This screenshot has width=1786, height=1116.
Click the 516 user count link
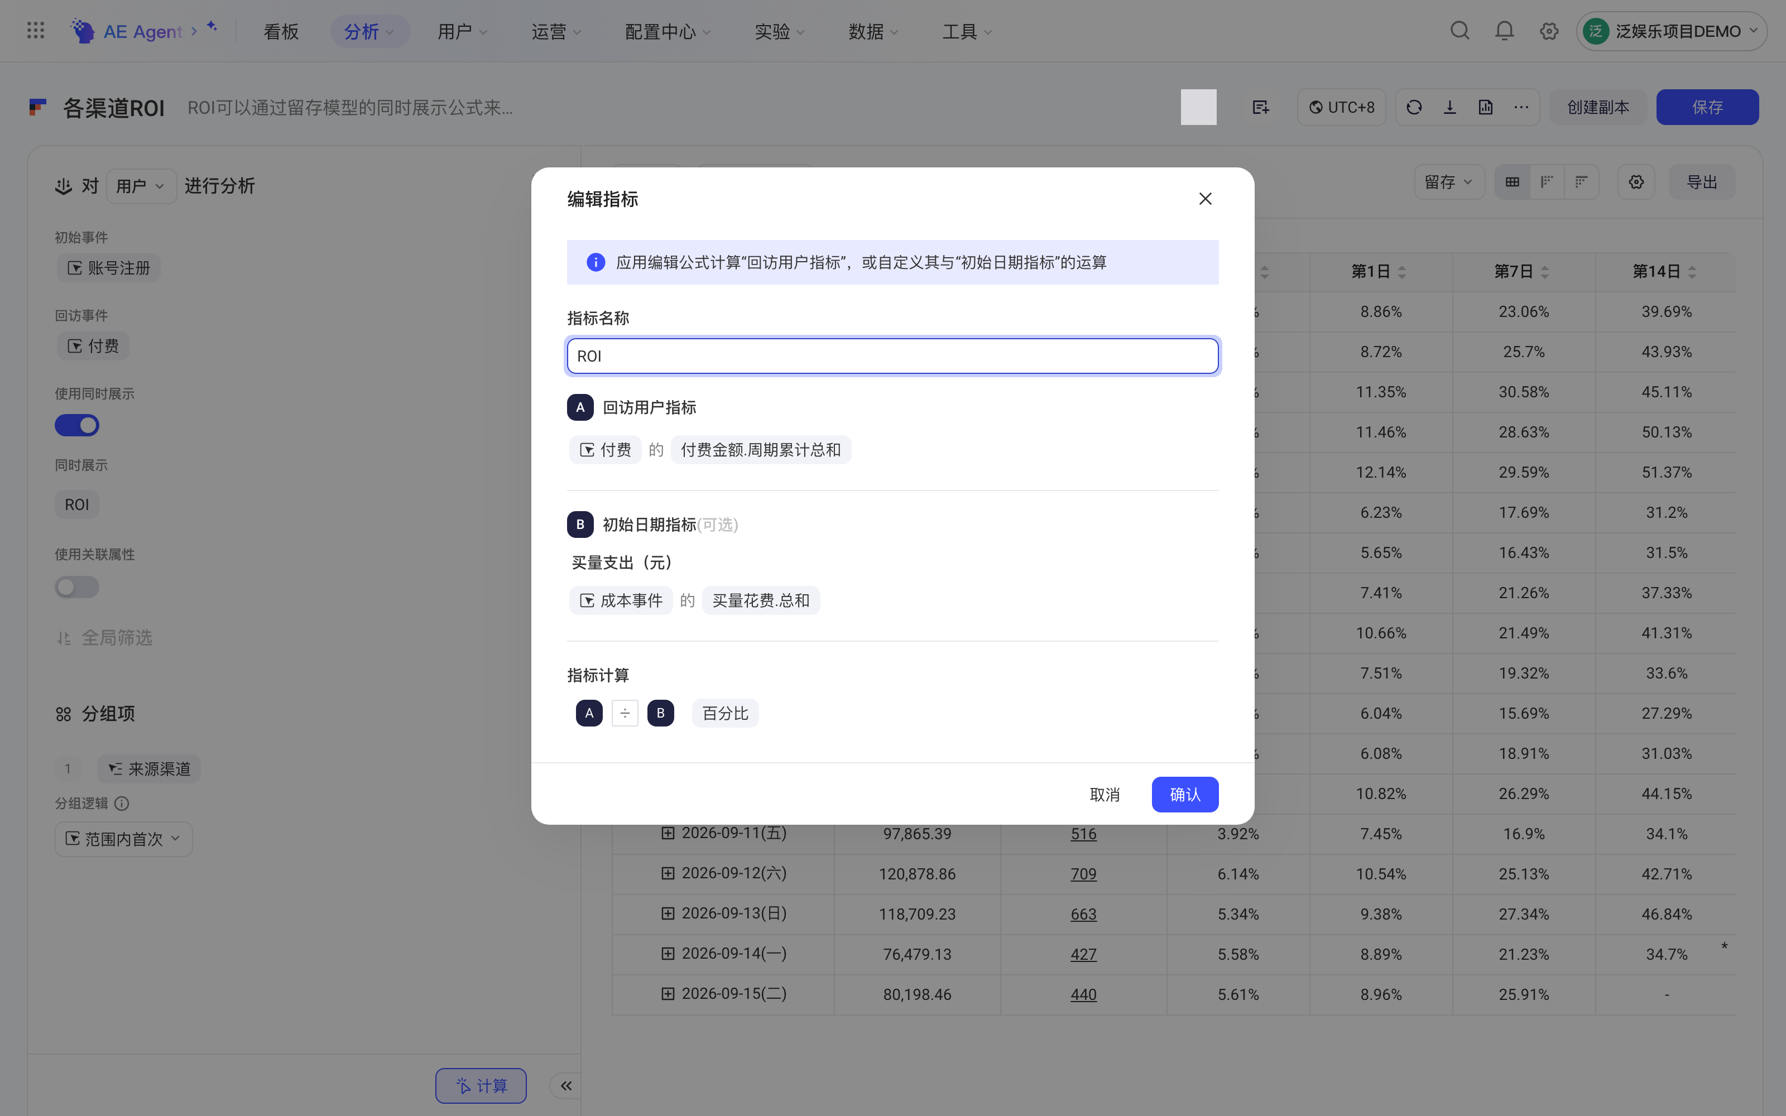pos(1083,833)
